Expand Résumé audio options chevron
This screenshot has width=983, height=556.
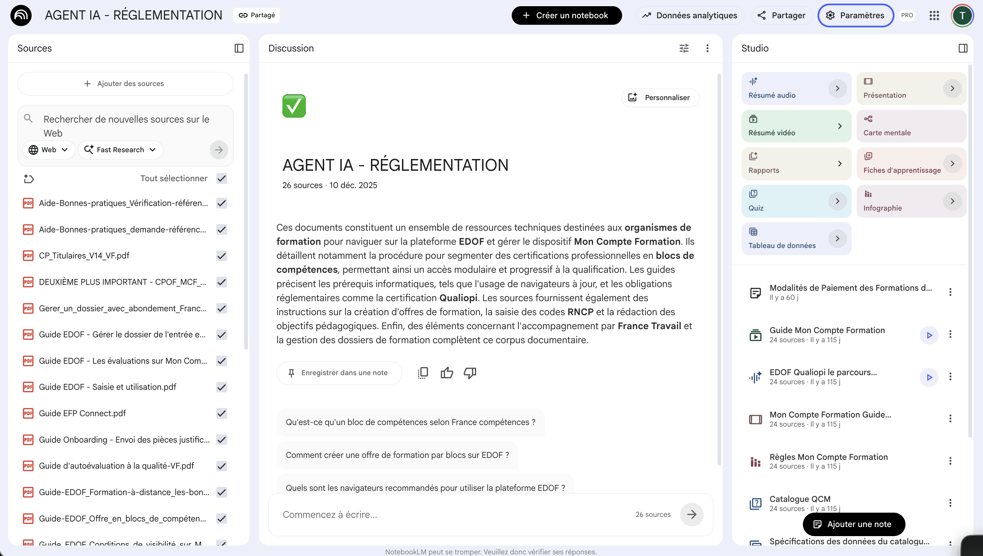[x=837, y=88]
